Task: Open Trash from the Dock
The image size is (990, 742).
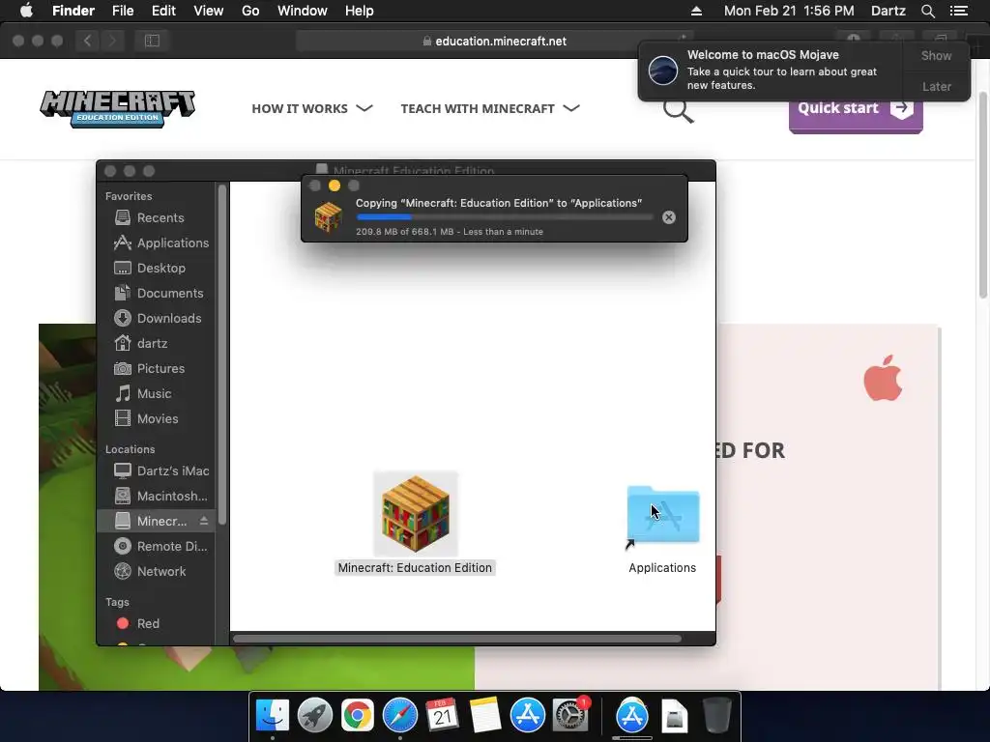Action: coord(716,716)
